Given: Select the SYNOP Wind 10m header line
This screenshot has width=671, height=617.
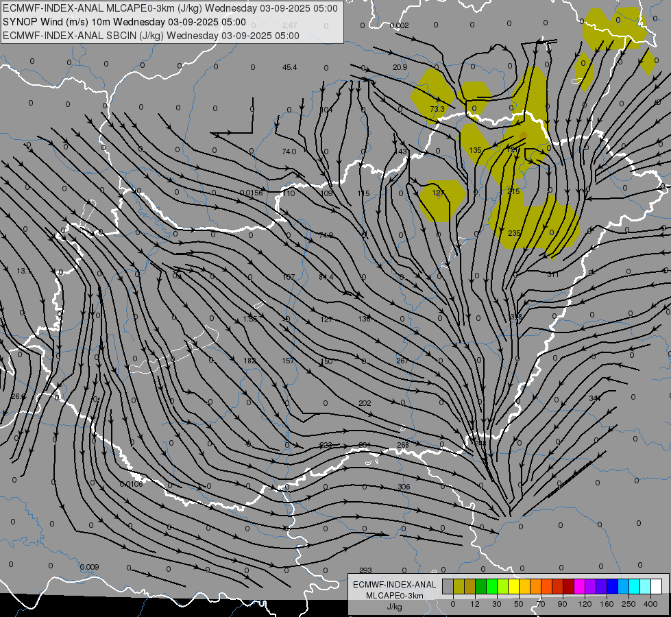Looking at the screenshot, I should pos(124,22).
